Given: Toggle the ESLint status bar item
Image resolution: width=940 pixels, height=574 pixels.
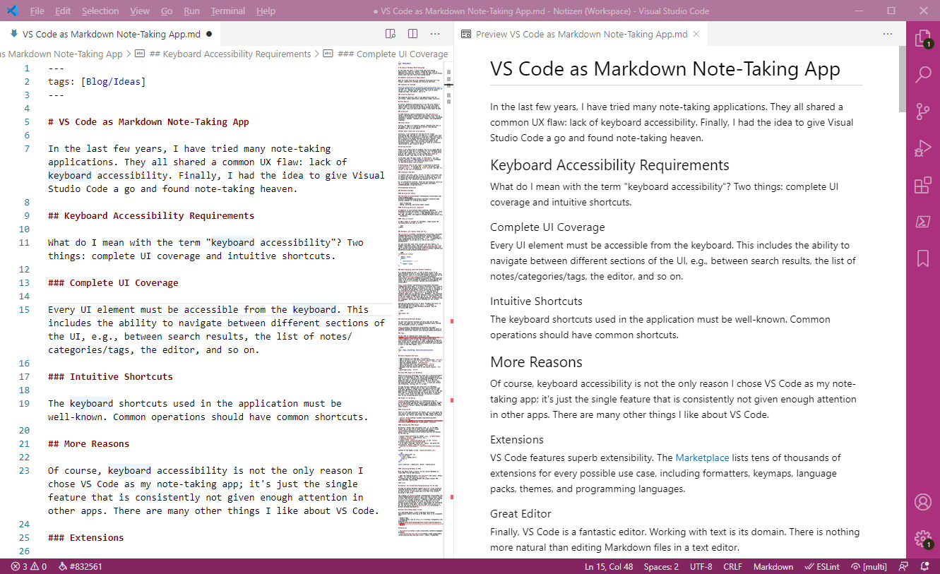Looking at the screenshot, I should tap(822, 566).
